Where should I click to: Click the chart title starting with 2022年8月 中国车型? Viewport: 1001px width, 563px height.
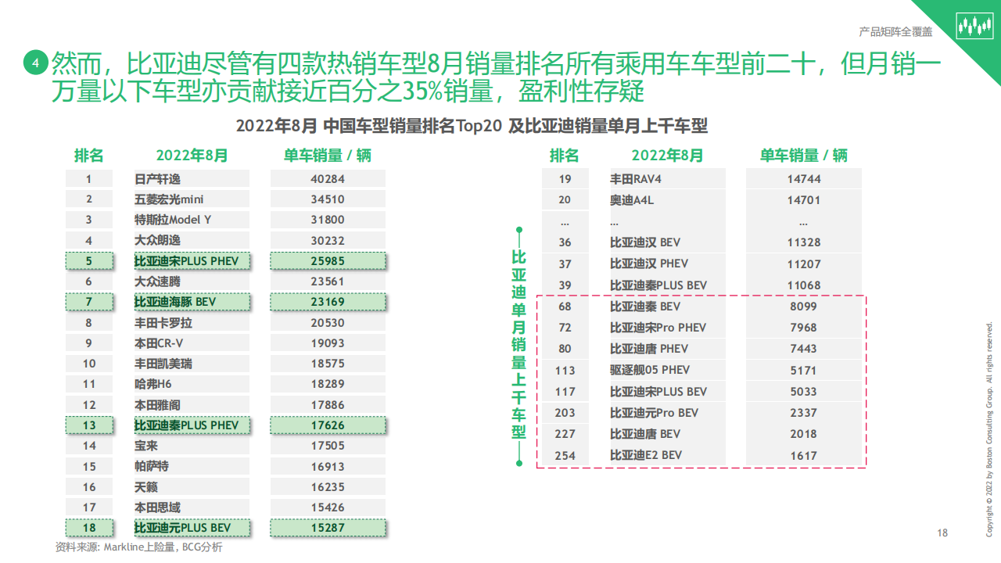(x=472, y=126)
